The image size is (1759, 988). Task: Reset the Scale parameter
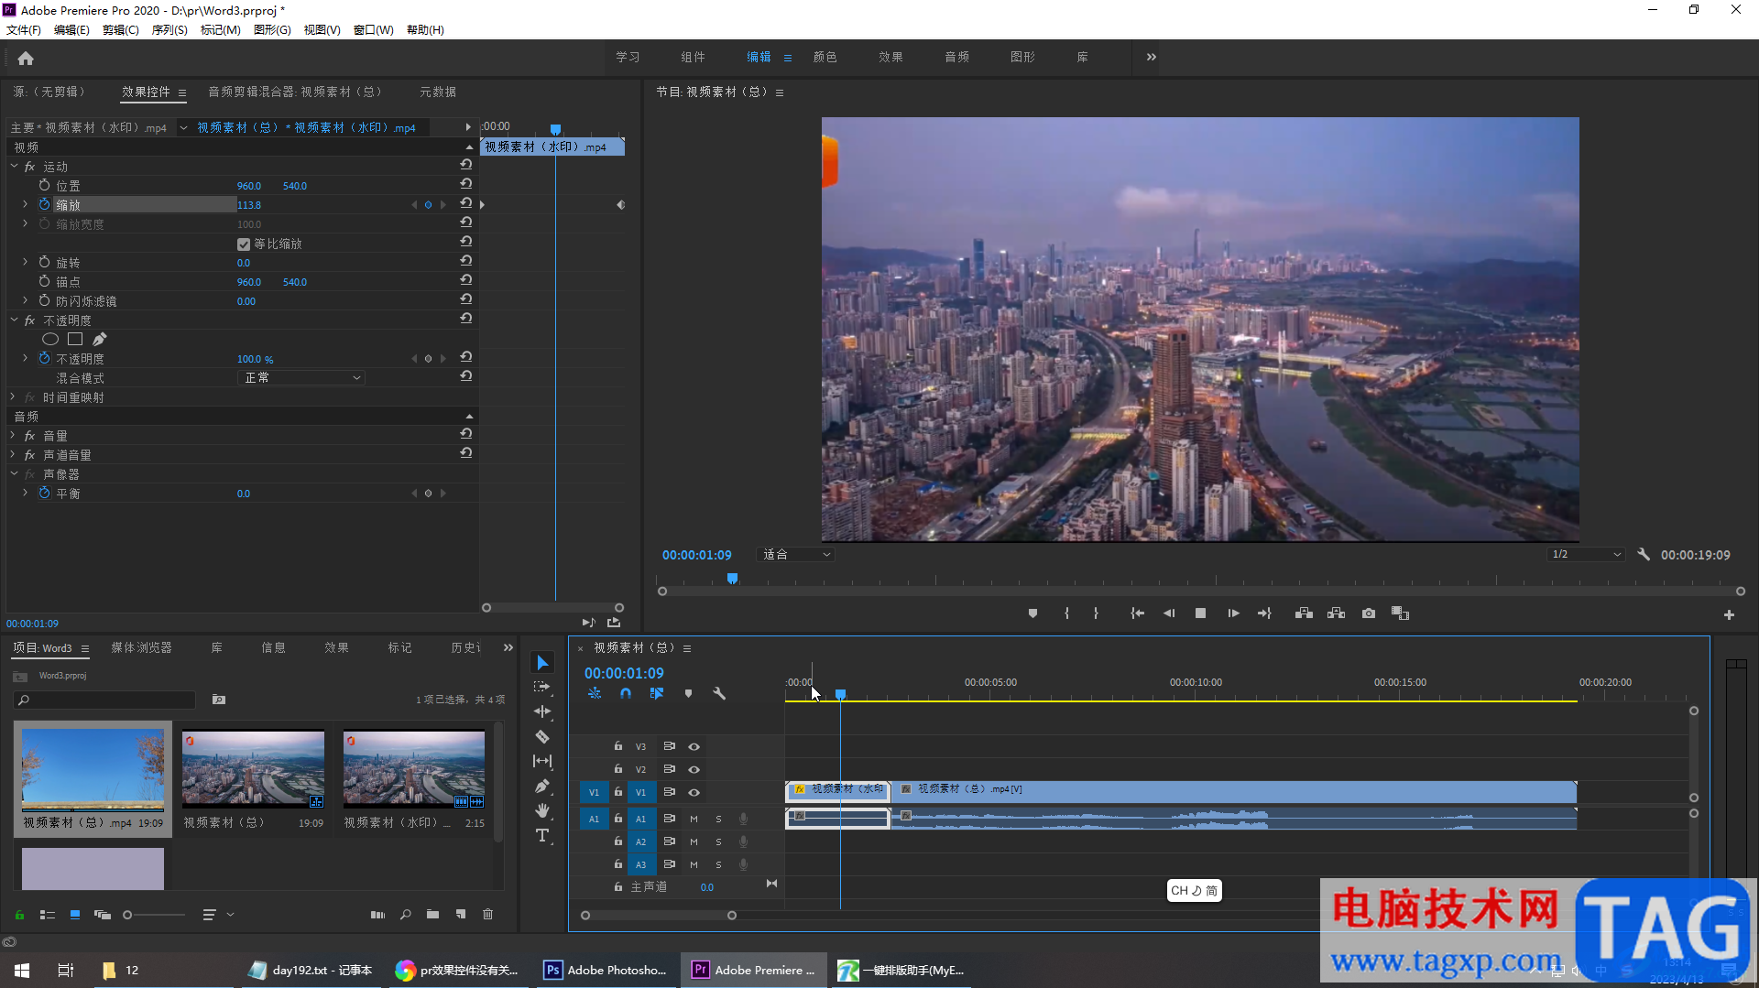click(466, 204)
